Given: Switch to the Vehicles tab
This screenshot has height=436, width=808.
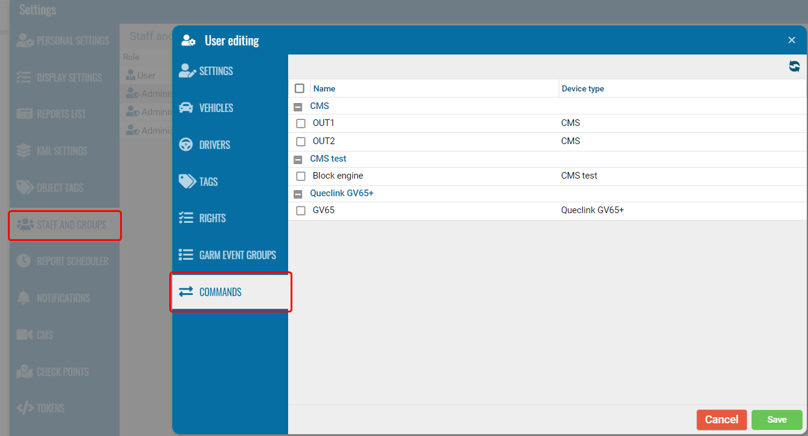Looking at the screenshot, I should pyautogui.click(x=216, y=108).
